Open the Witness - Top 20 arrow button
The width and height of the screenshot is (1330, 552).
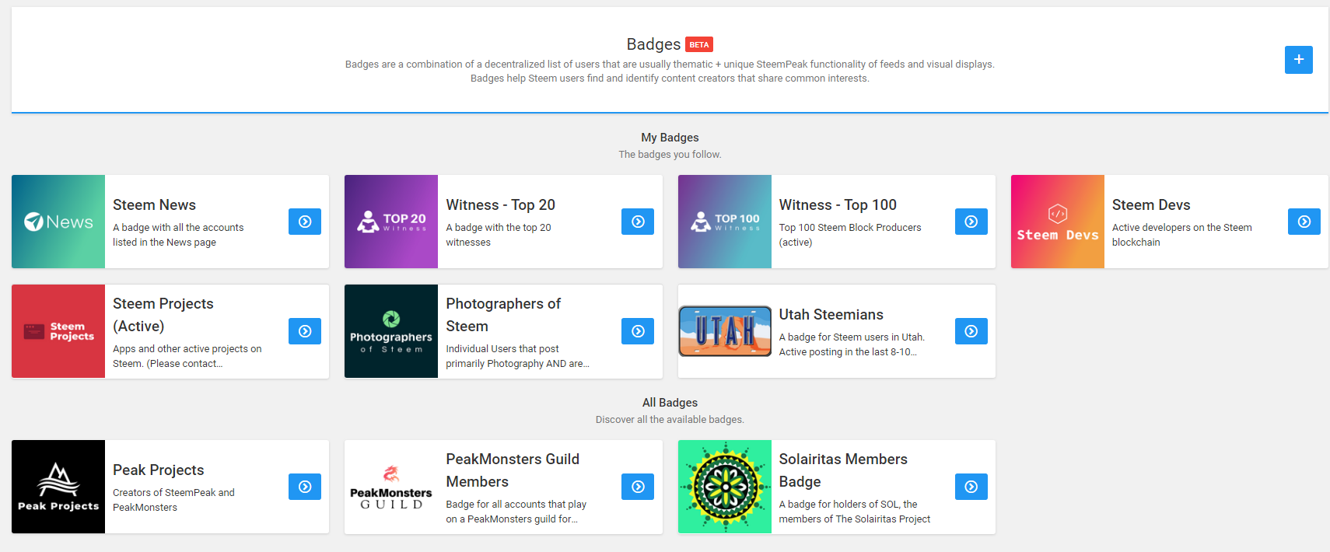coord(638,222)
